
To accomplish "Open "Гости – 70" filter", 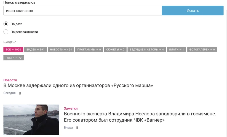I will 14,58.
